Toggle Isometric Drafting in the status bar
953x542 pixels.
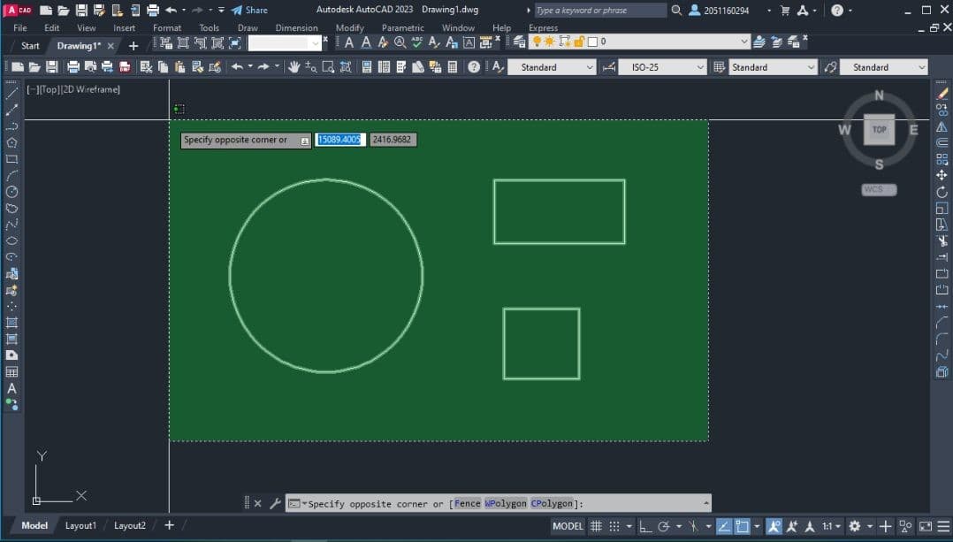coord(693,526)
